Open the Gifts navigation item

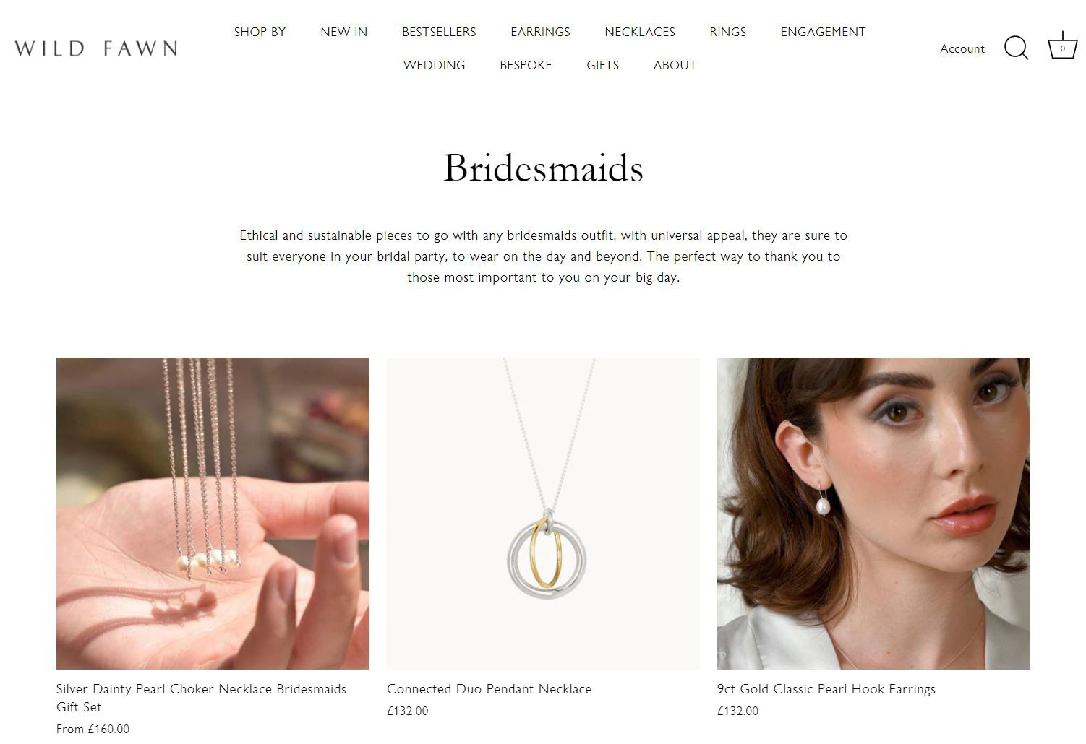click(602, 65)
